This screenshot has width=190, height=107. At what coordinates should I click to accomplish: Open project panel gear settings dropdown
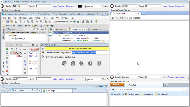[x=43, y=29]
